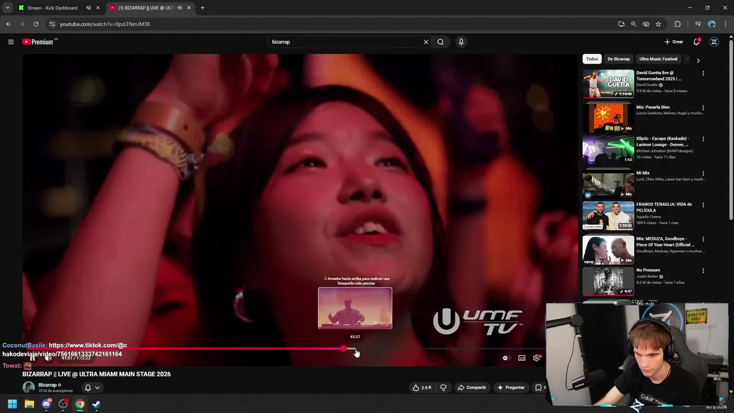The image size is (734, 413).
Task: Clear the bizarrap search text
Action: tap(426, 42)
